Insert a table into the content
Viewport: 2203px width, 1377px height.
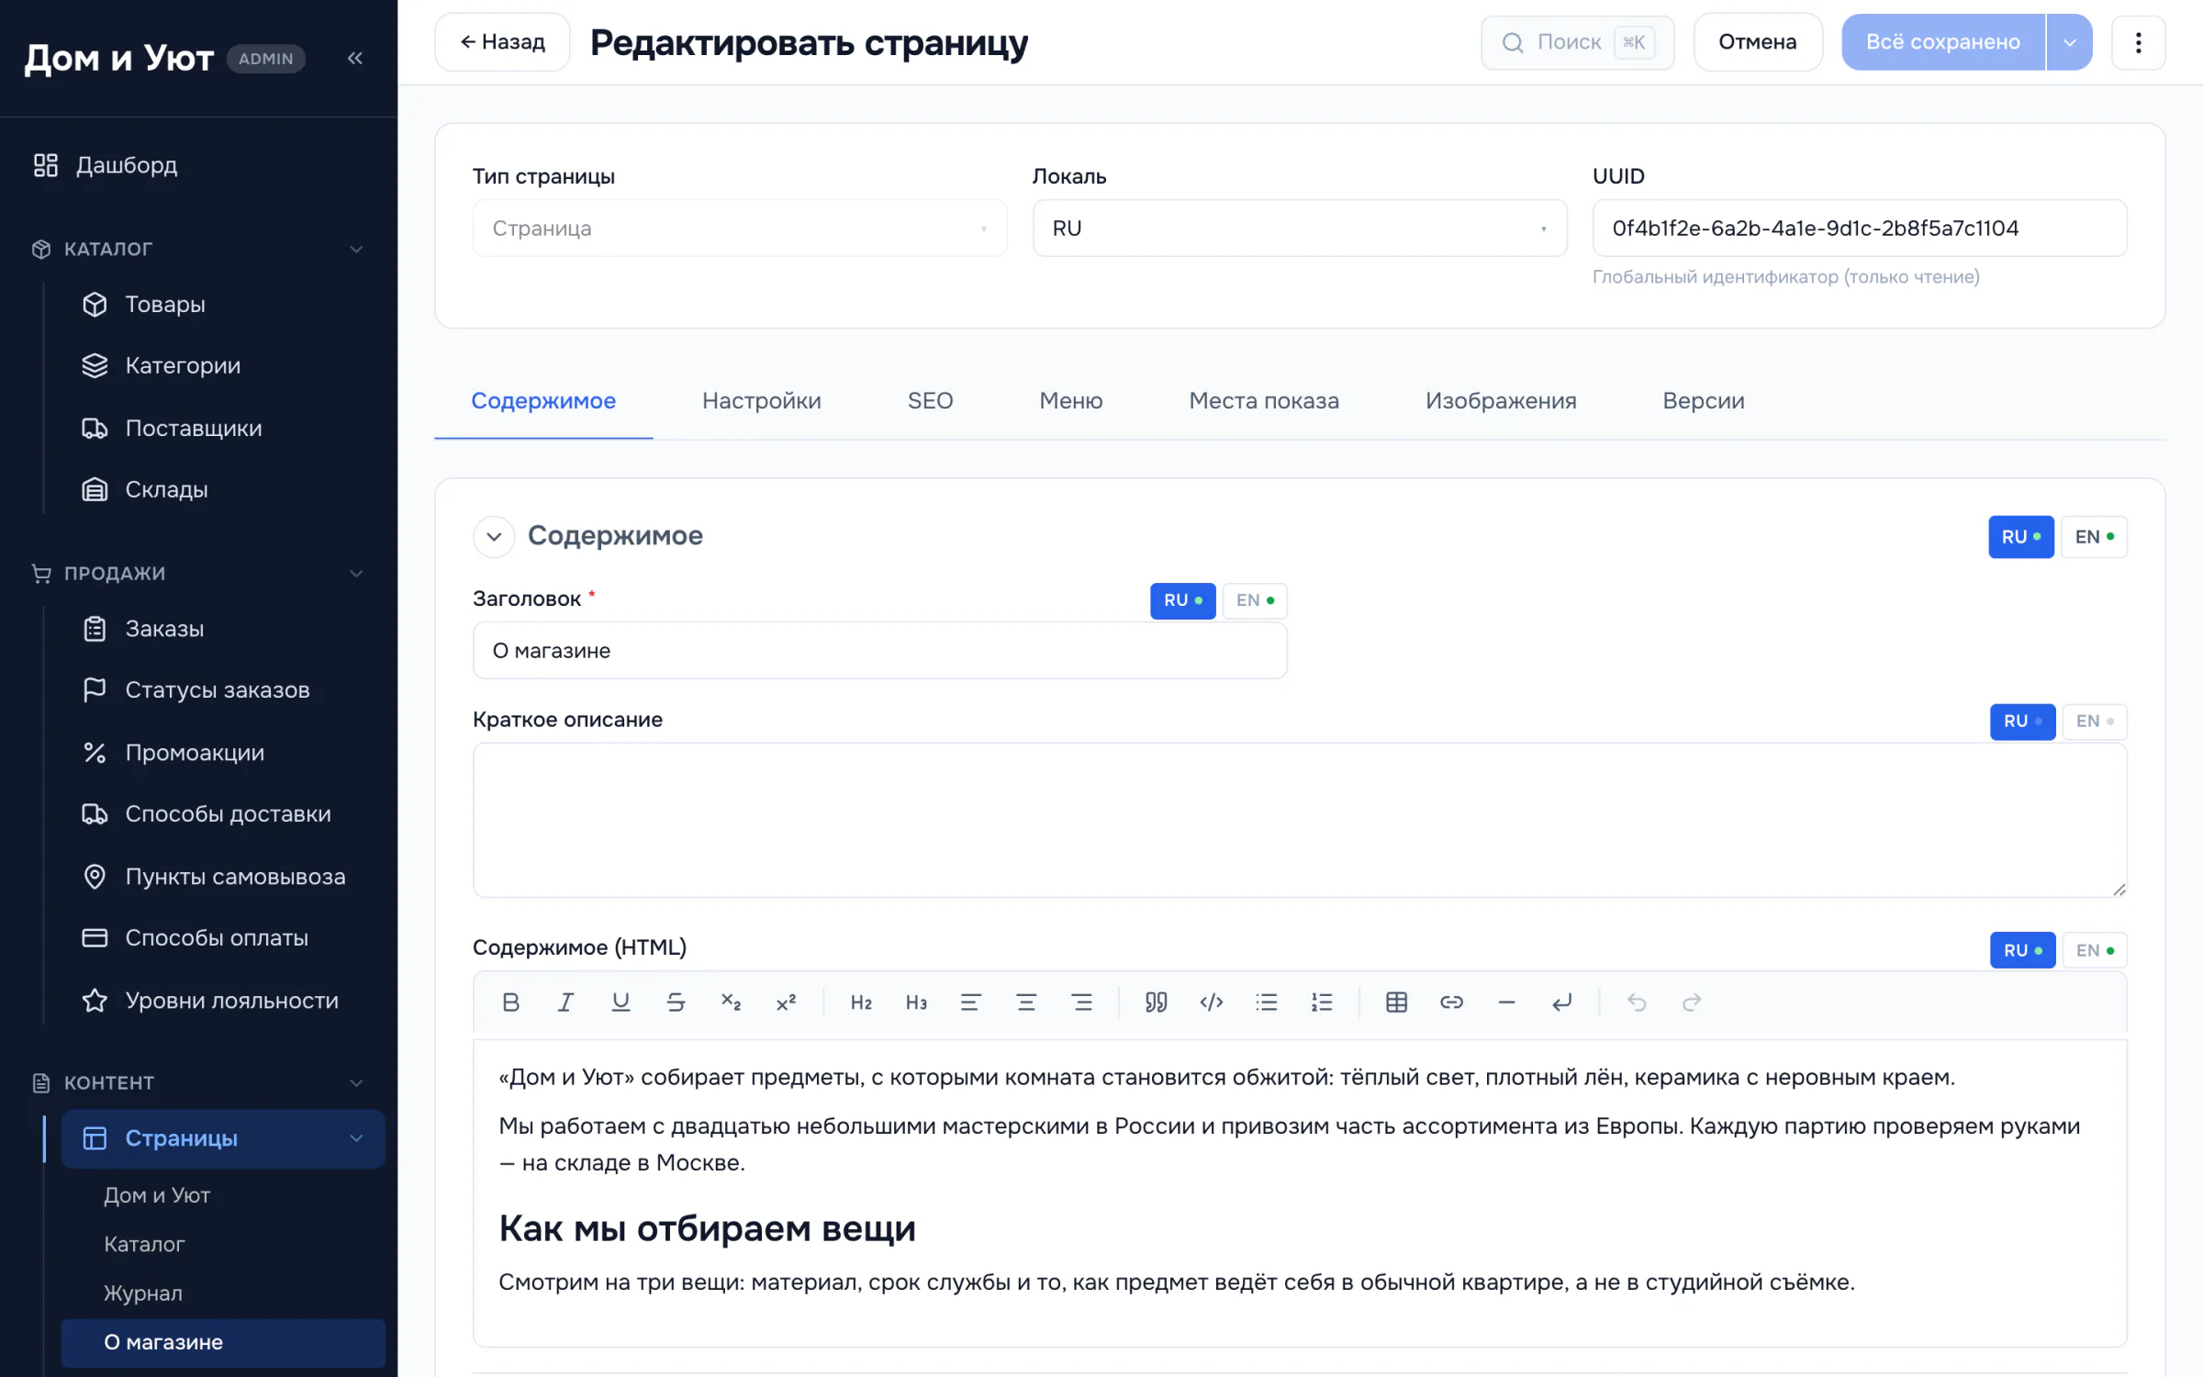[x=1397, y=1002]
